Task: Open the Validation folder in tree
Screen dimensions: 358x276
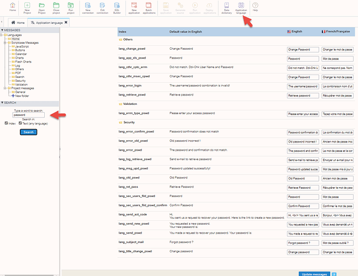Action: [x=20, y=84]
